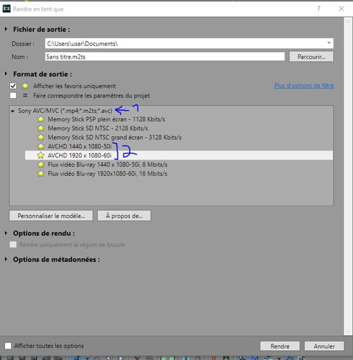This screenshot has width=353, height=360.
Task: Open Plus d'options de filtre link
Action: 304,86
